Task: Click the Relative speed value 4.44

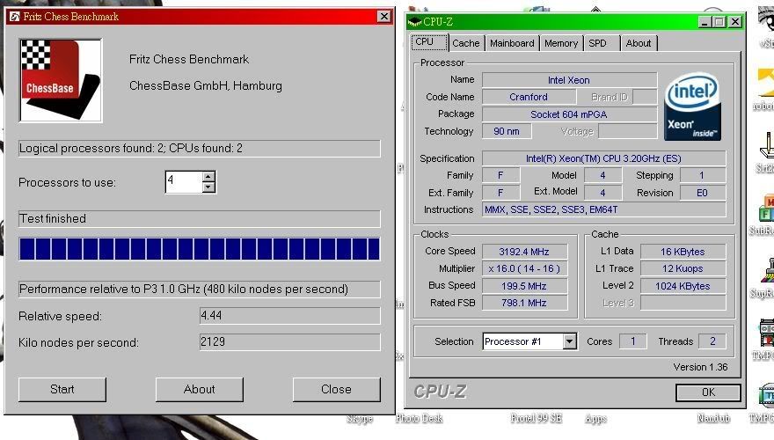Action: [289, 316]
